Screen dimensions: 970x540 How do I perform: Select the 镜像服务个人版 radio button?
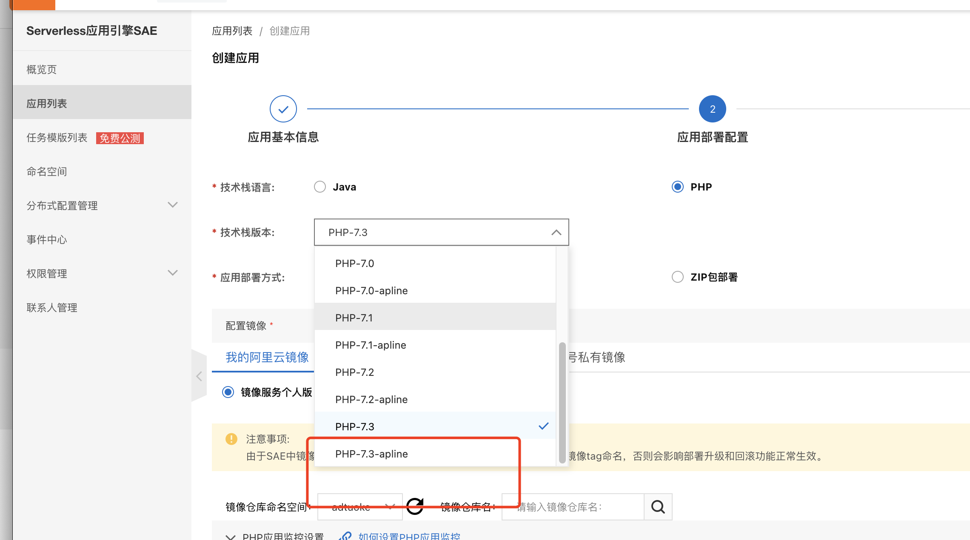point(228,392)
